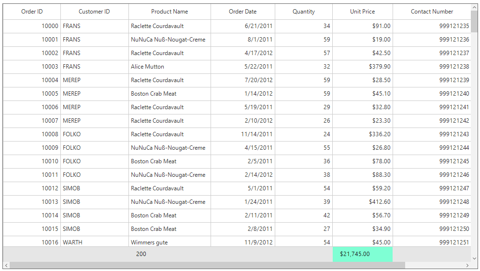Sort by Order Date column header
Image resolution: width=480 pixels, height=271 pixels.
pos(243,12)
